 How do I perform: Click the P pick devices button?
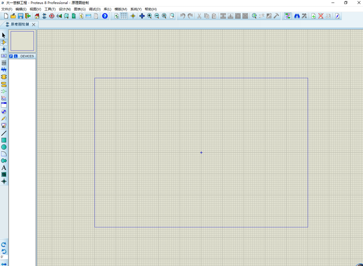(11, 56)
